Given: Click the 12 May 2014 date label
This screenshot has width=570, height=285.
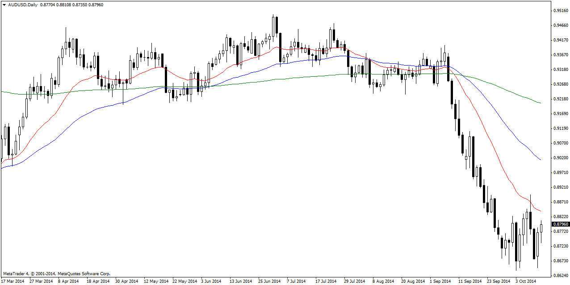Looking at the screenshot, I should pos(156,281).
